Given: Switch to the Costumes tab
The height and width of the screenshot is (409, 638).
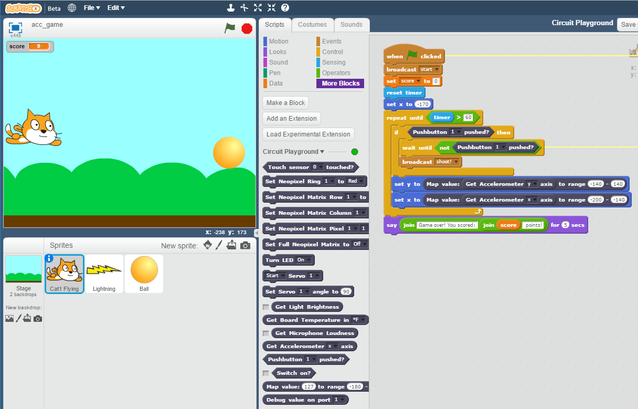Looking at the screenshot, I should click(312, 25).
